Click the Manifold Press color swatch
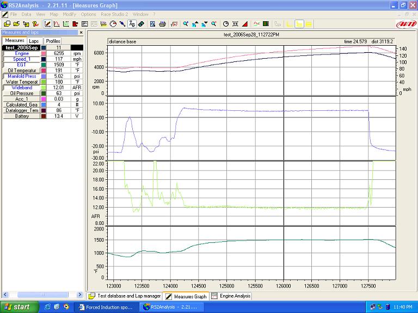The image size is (418, 313). point(44,77)
